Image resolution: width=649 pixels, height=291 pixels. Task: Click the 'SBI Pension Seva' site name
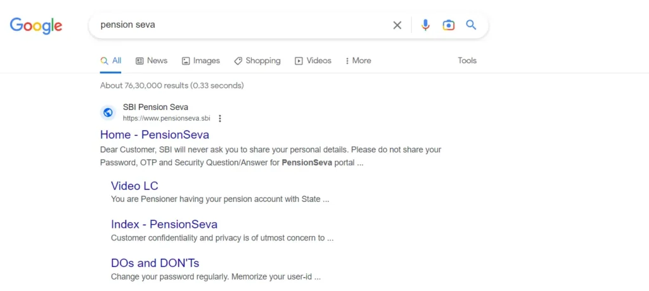pos(156,107)
